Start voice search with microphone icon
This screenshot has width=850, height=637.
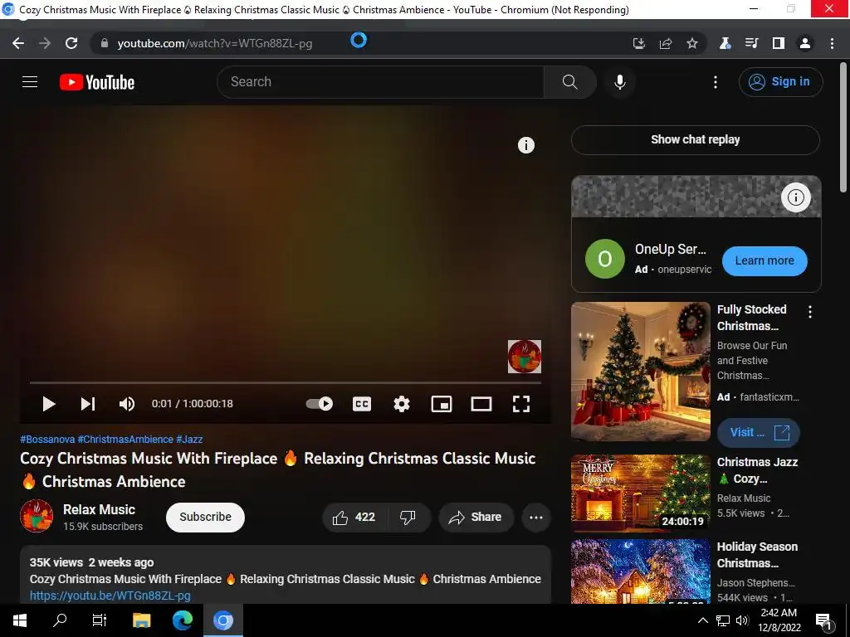(619, 82)
